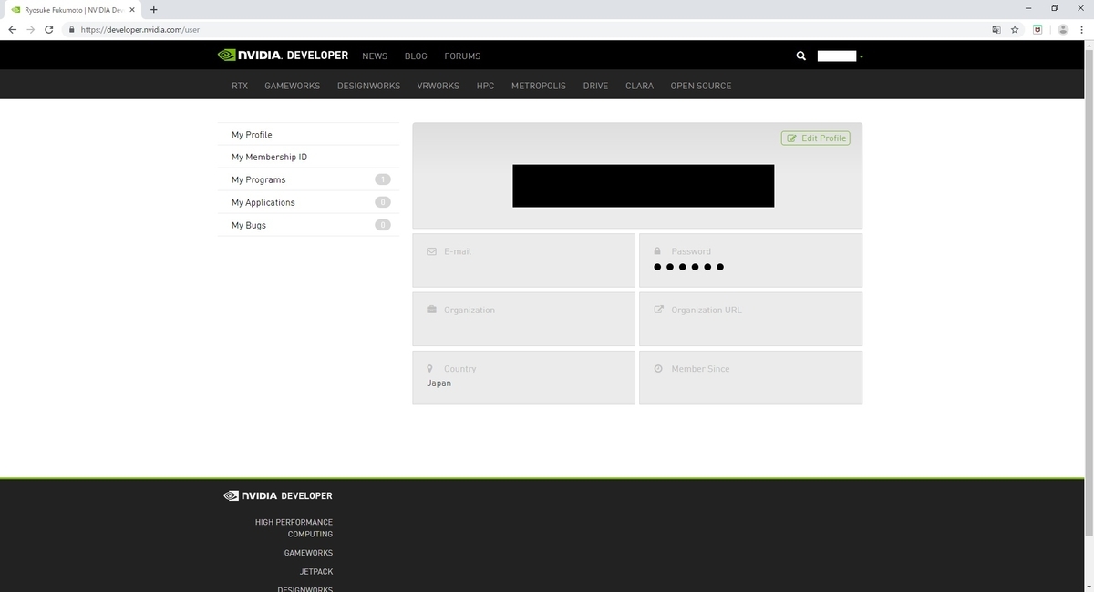
Task: Click the footer NVIDIA Developer logo
Action: tap(278, 496)
